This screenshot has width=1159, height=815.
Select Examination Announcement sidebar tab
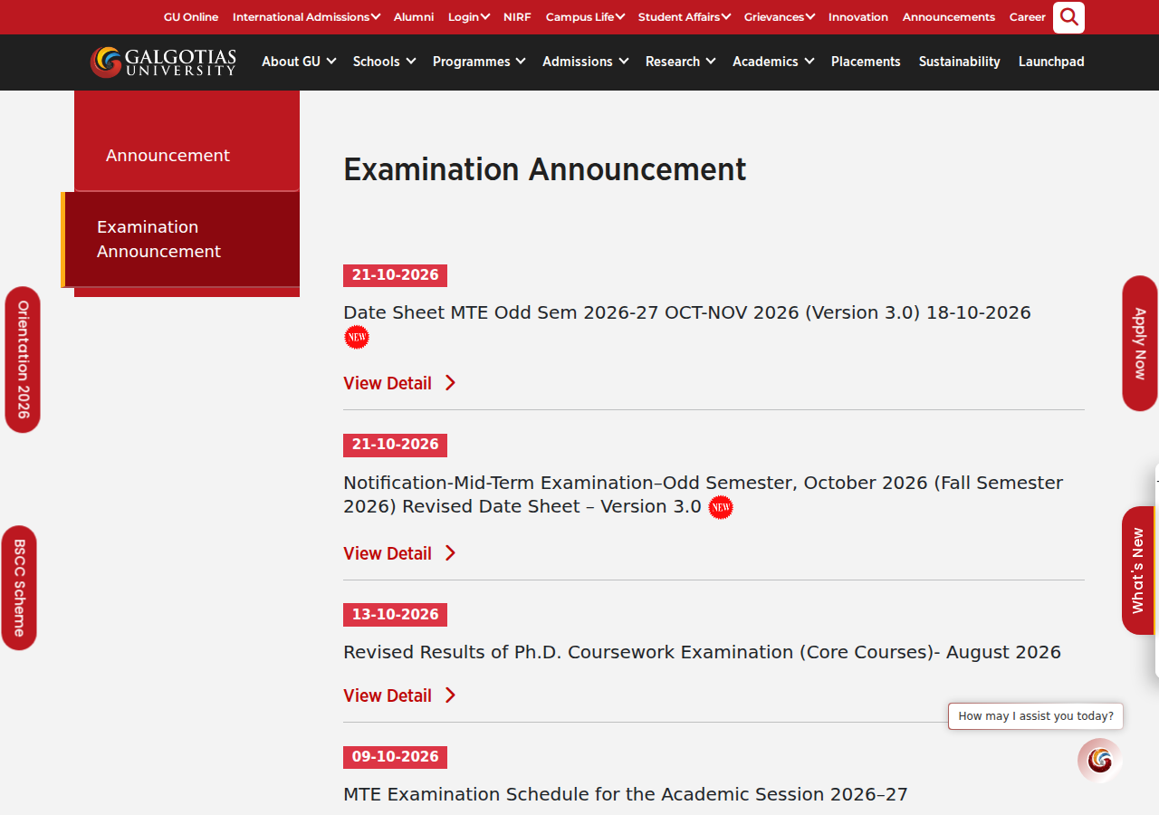click(180, 239)
